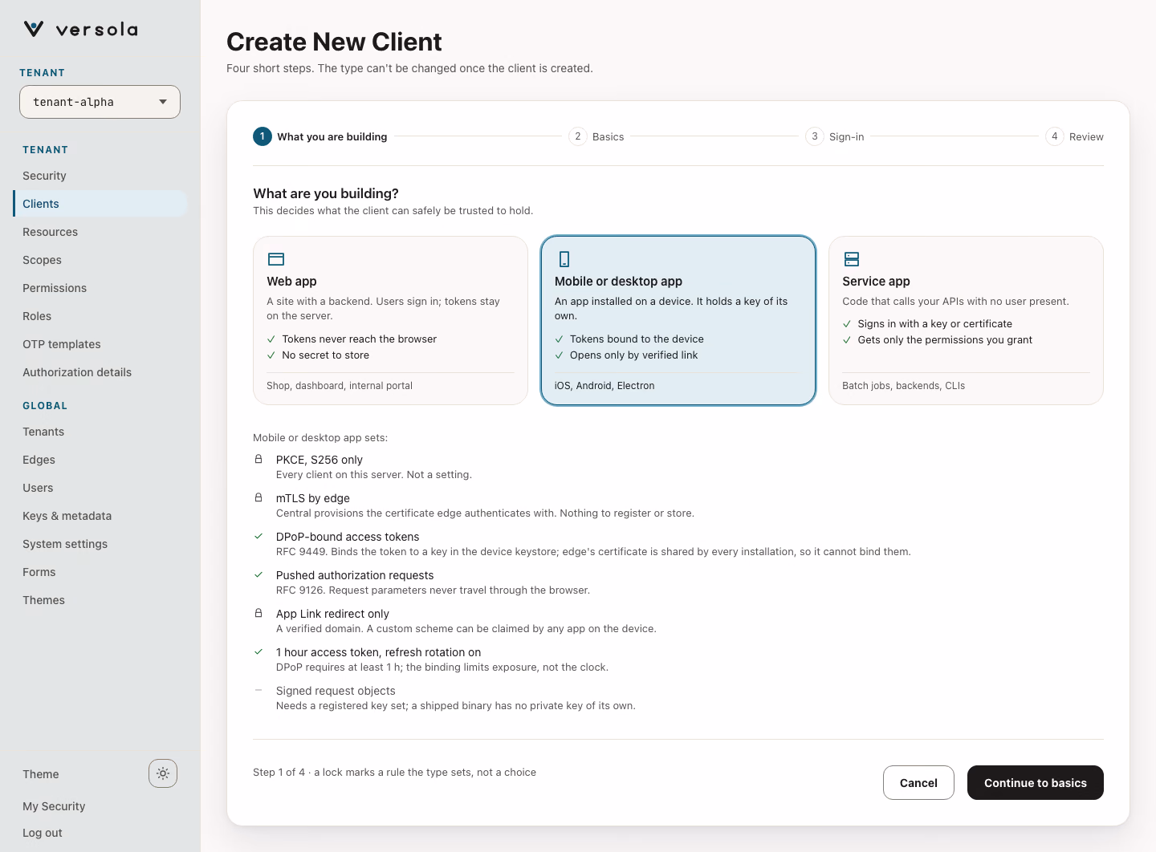Toggle the theme sun icon button
Image resolution: width=1156 pixels, height=852 pixels.
(163, 773)
